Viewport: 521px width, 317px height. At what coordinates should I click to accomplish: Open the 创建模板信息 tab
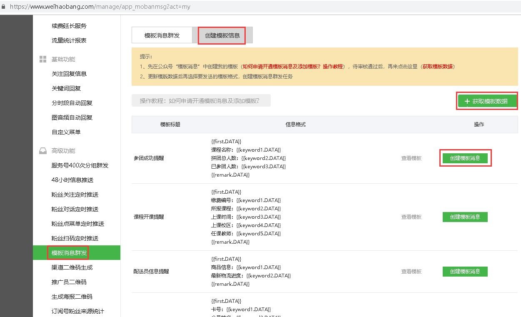click(x=222, y=35)
